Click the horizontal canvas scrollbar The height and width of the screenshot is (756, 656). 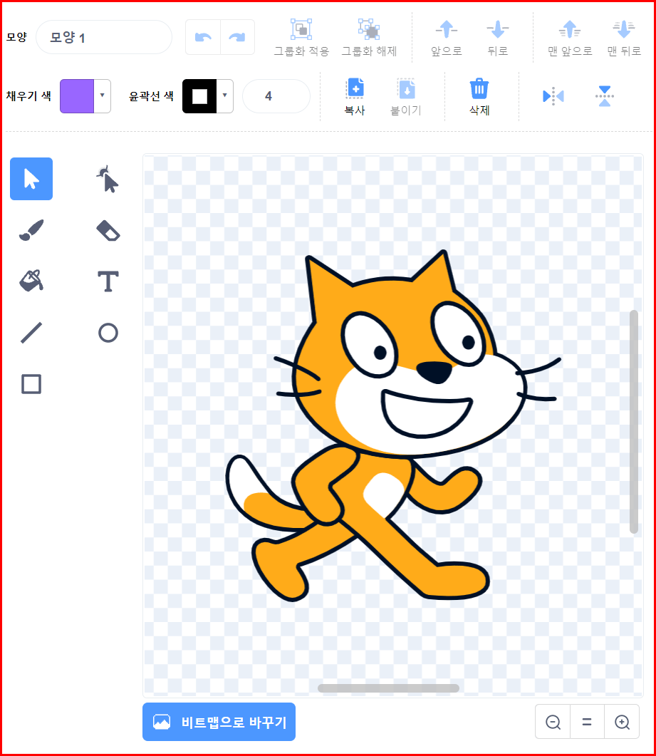(388, 688)
